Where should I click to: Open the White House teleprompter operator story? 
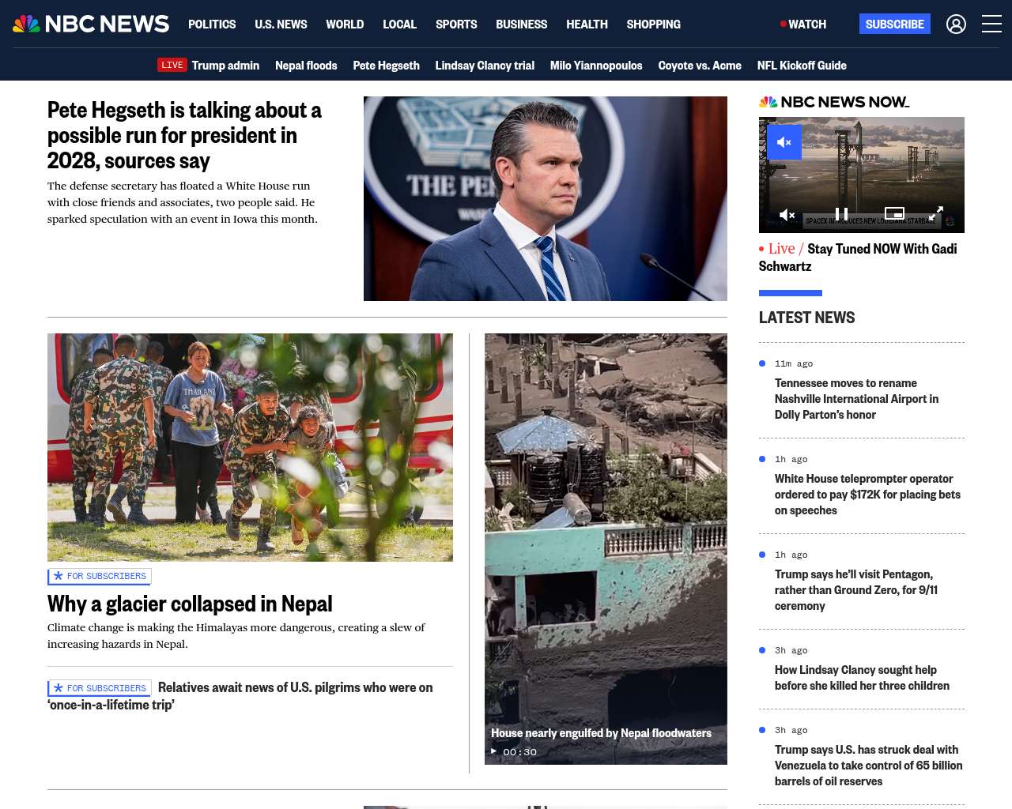click(867, 495)
